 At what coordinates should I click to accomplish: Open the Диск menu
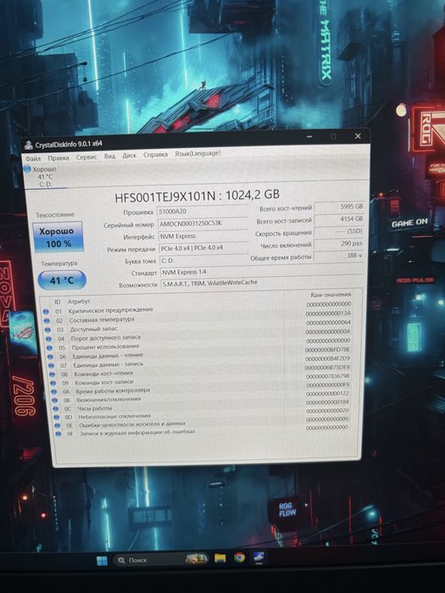tap(130, 155)
